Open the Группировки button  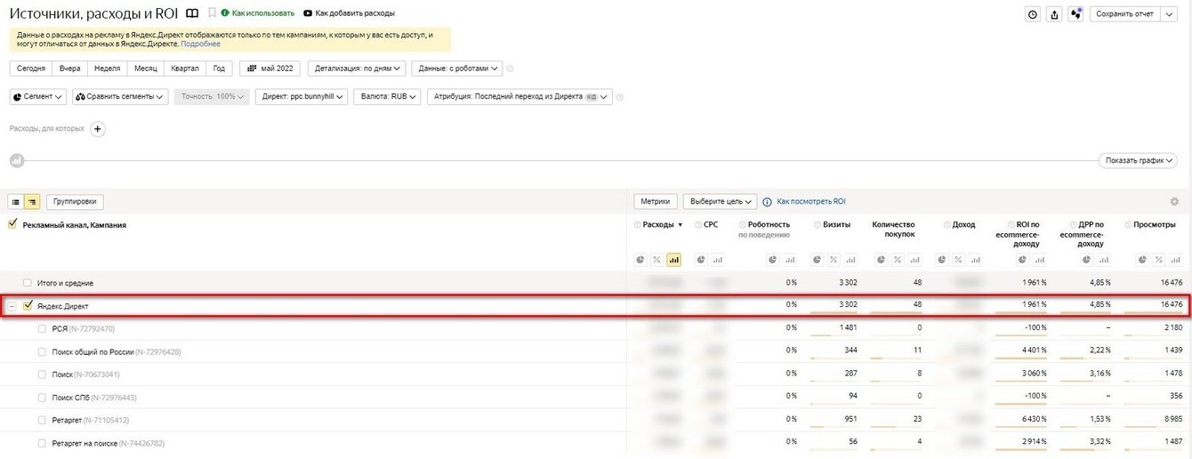point(75,202)
